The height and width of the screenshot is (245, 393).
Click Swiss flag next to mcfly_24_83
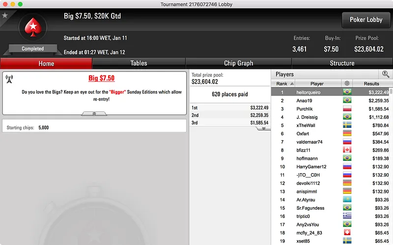click(x=347, y=232)
